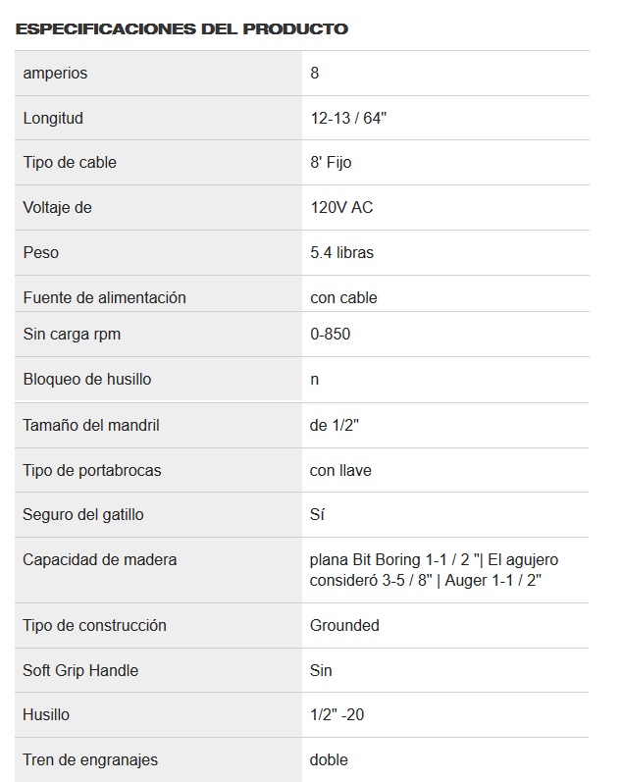Viewport: 621px width, 782px height.
Task: Click the "con cable" power source value
Action: click(343, 297)
